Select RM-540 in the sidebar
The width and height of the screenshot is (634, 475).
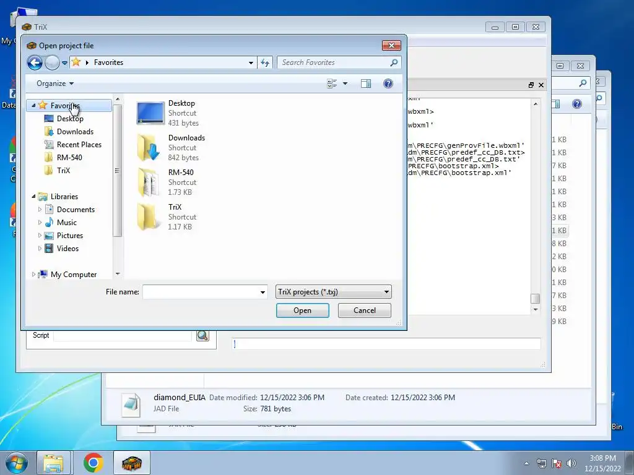[x=69, y=158]
